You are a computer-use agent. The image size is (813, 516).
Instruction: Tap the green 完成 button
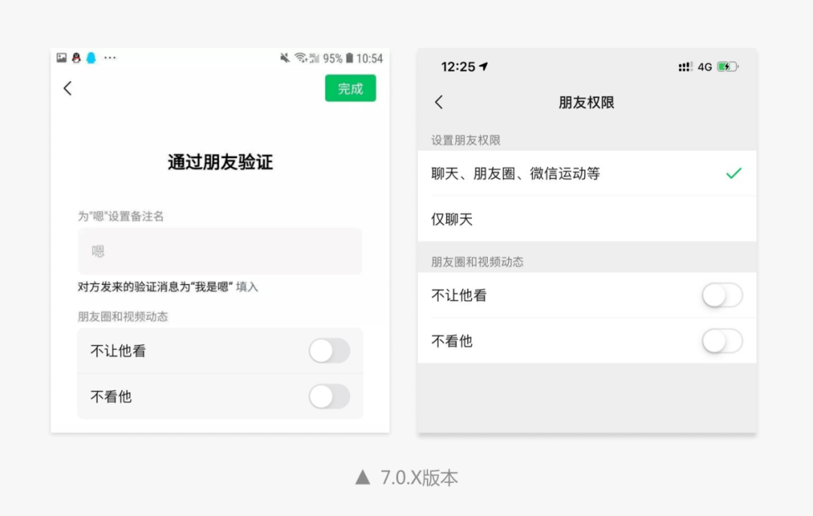tap(350, 88)
